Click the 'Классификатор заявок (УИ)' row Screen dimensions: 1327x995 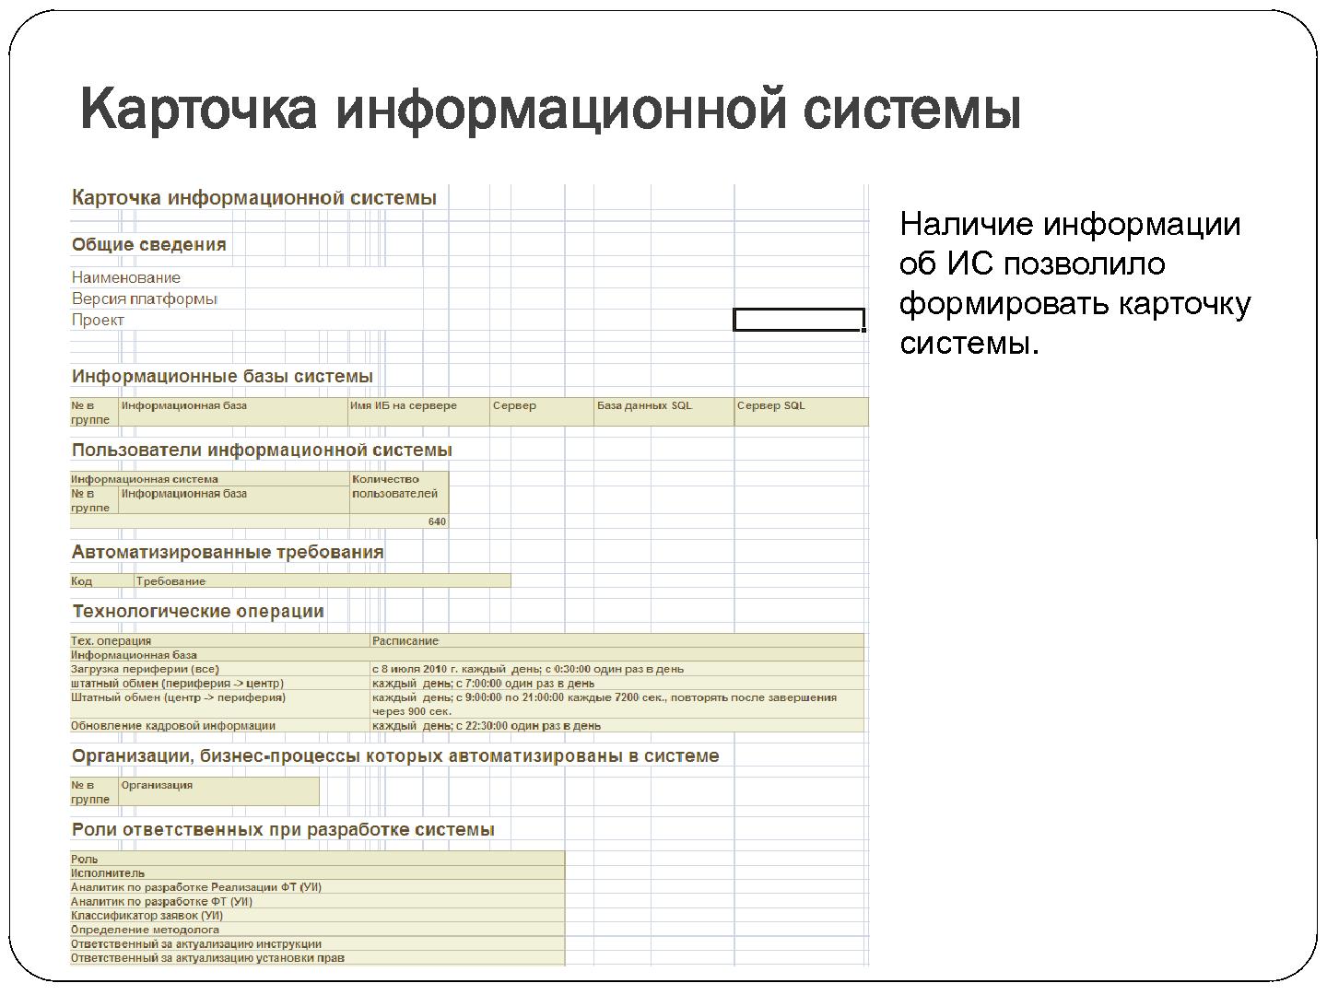[317, 916]
